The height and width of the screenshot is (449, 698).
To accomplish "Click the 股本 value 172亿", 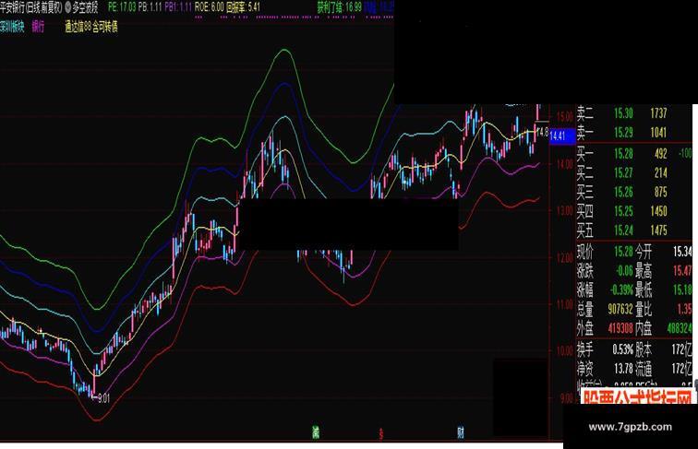I will click(x=682, y=349).
